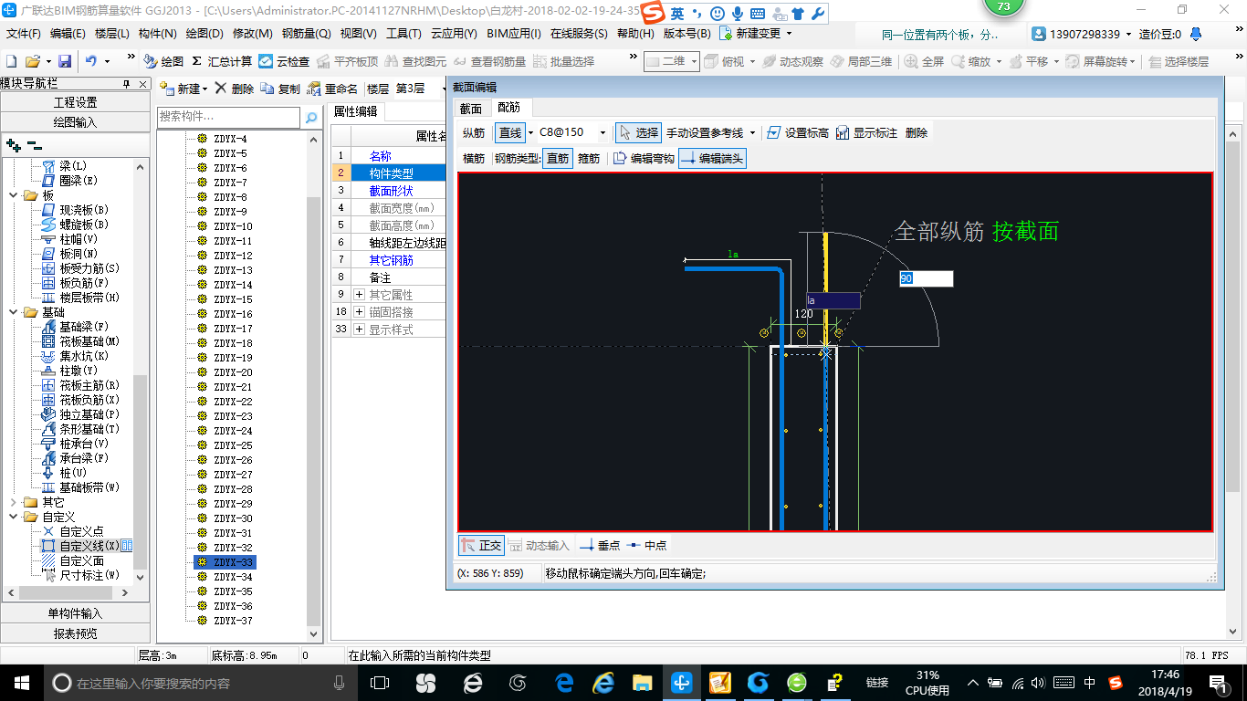Open the C8@150 rebar spec dropdown
Viewport: 1247px width, 701px height.
point(603,132)
